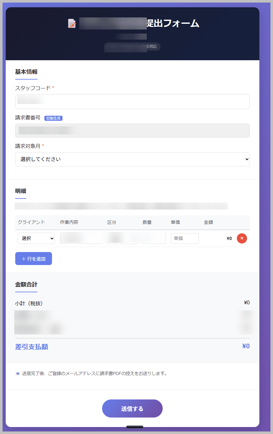Click the document icon in the form header

click(72, 23)
